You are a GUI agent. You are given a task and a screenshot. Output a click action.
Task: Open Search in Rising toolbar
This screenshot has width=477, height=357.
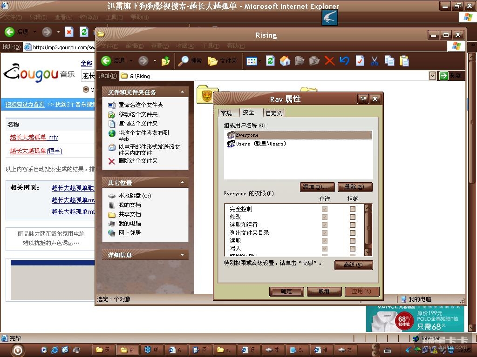(190, 61)
